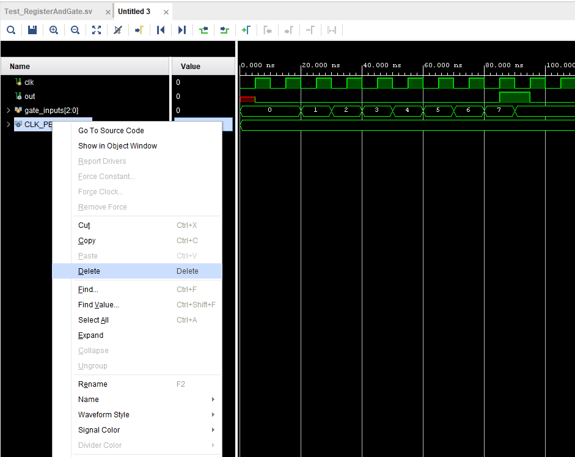The width and height of the screenshot is (575, 457).
Task: Click the Go to cursor icon
Action: point(139,30)
